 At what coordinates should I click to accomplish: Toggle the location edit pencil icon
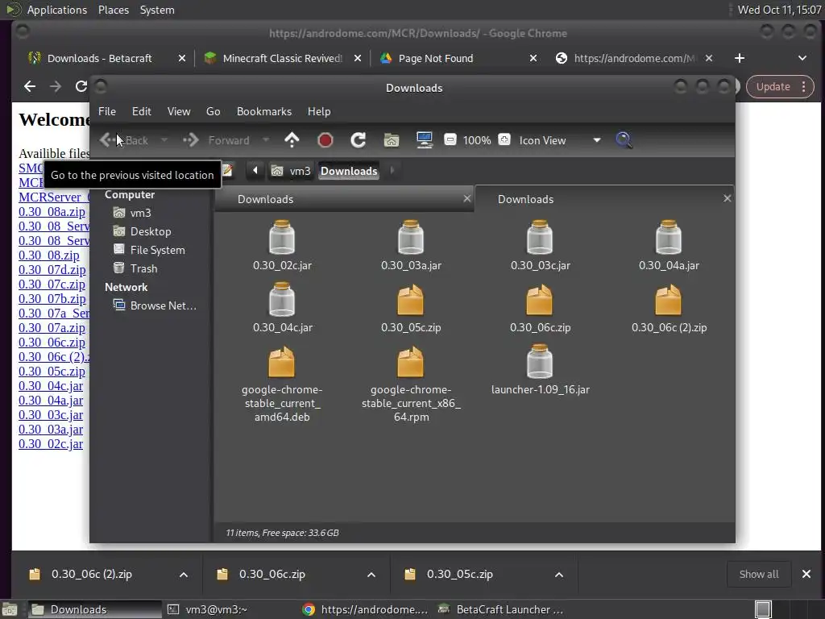point(227,171)
